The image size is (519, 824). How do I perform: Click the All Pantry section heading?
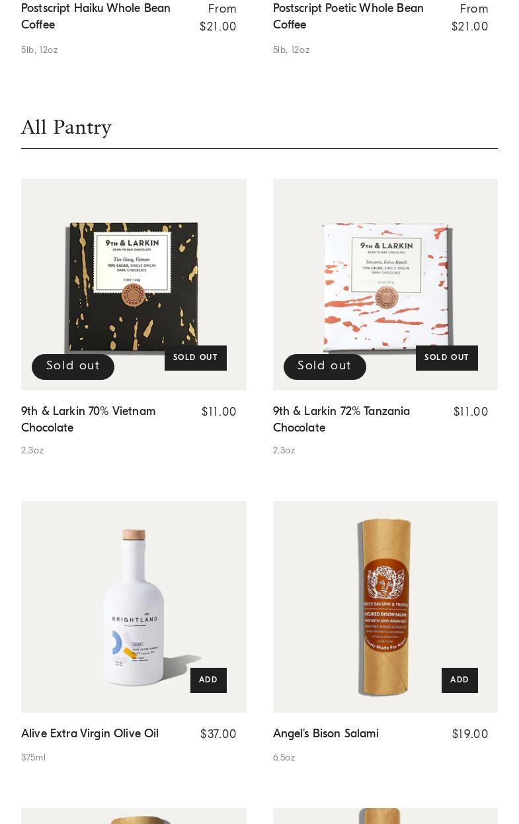tap(66, 127)
